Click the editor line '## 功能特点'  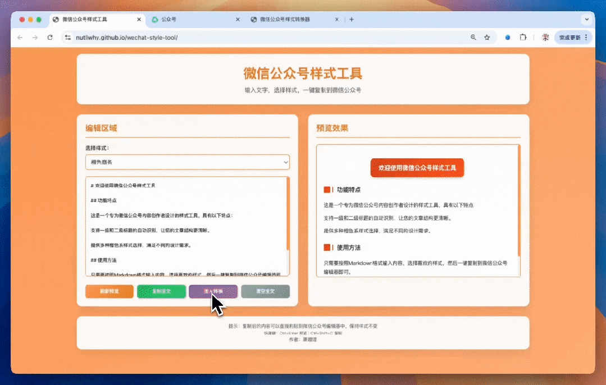(103, 200)
